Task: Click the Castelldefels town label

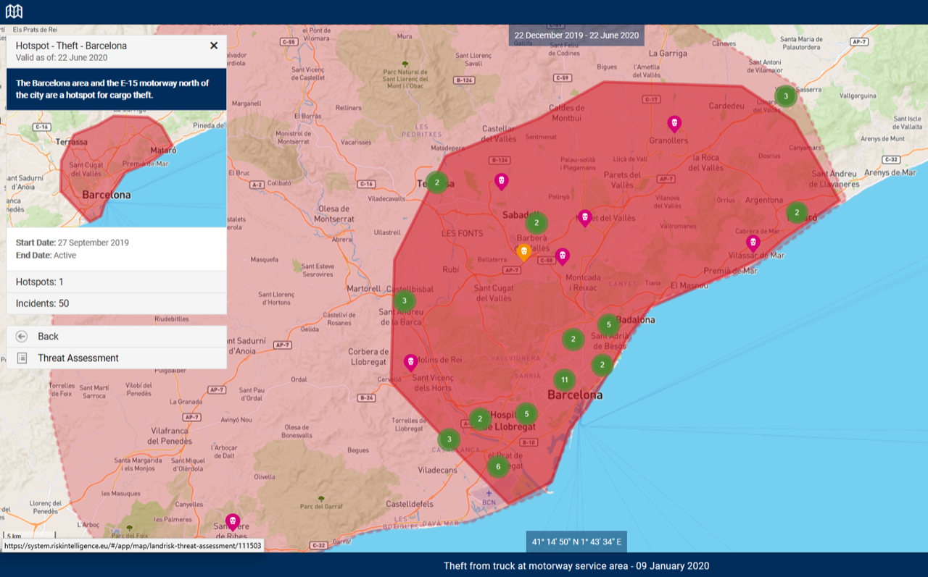Action: tap(410, 504)
